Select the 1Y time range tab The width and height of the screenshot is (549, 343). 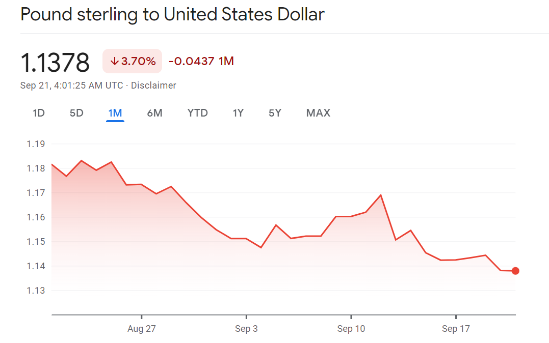[x=238, y=113]
